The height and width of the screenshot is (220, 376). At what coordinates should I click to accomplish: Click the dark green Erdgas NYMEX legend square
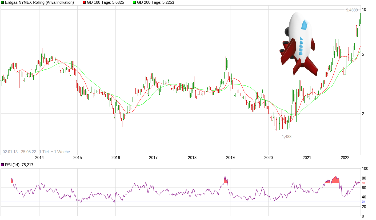click(x=2, y=2)
